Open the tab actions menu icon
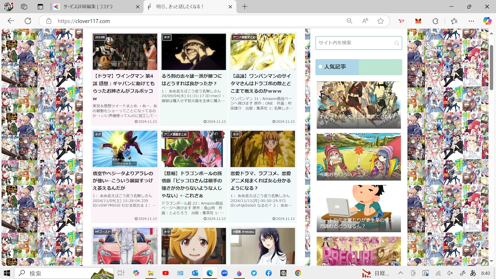This screenshot has width=496, height=279. click(40, 7)
